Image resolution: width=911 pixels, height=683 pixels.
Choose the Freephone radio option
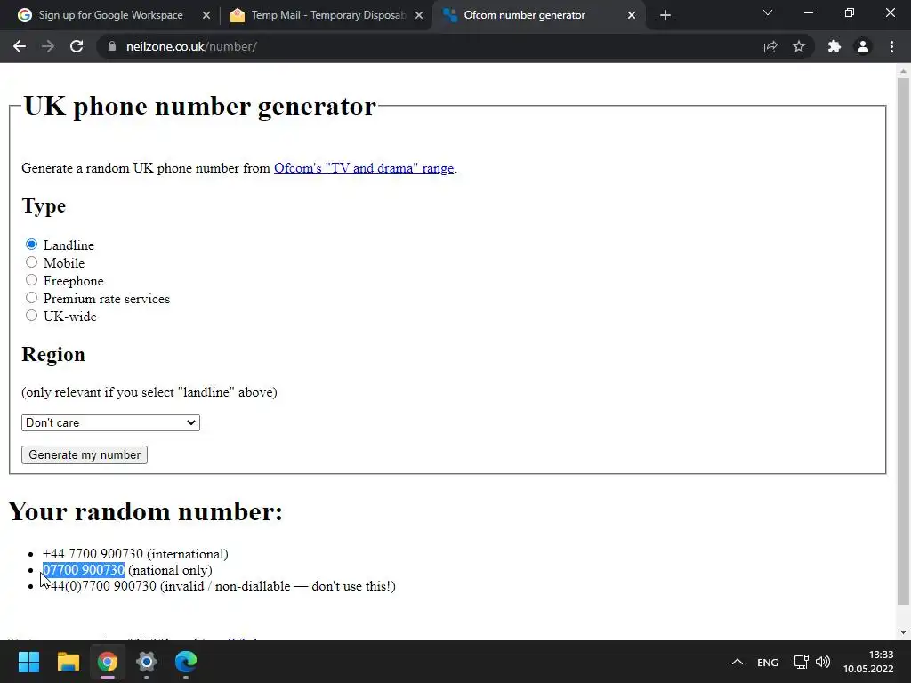click(x=31, y=280)
